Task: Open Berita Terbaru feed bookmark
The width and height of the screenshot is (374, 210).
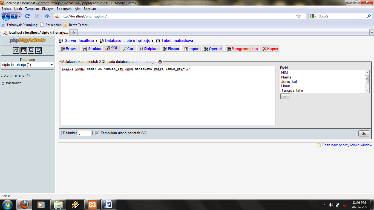Action: (x=76, y=25)
